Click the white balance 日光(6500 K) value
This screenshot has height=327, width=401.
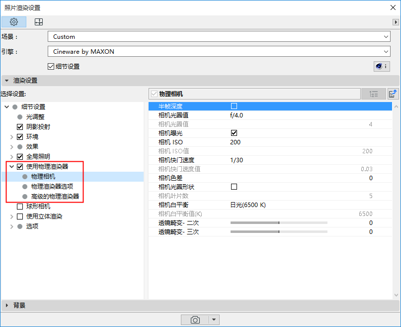[248, 205]
